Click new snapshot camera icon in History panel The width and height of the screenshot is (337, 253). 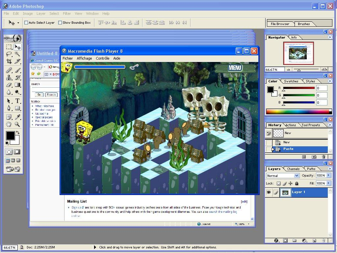(314, 157)
